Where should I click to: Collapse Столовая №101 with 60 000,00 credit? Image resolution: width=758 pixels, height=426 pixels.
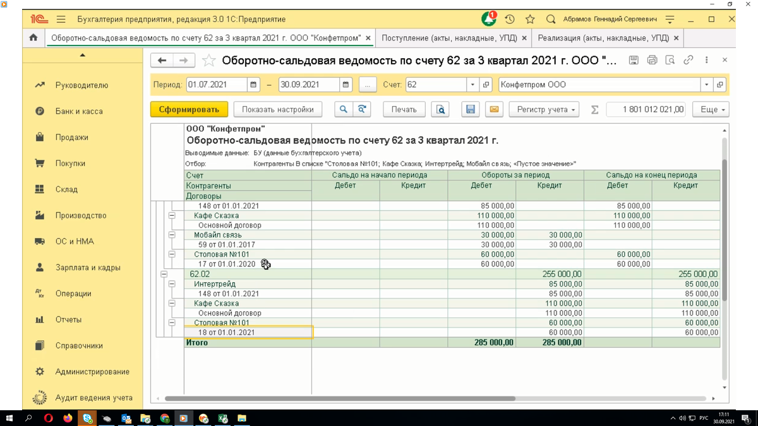pyautogui.click(x=171, y=323)
